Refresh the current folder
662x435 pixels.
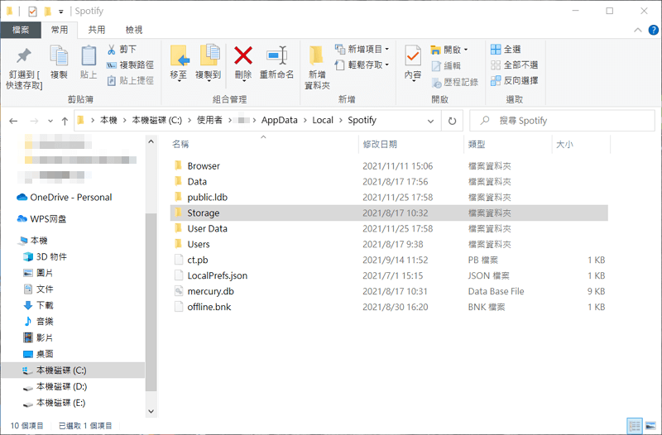(452, 121)
